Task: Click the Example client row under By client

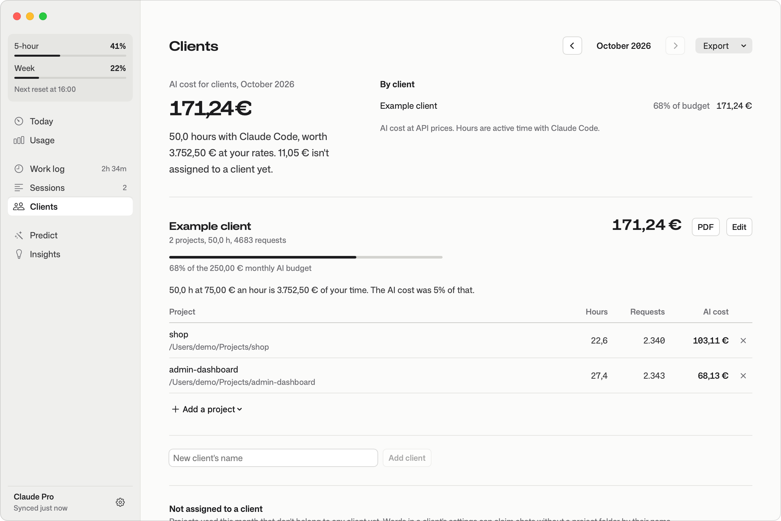Action: [566, 106]
